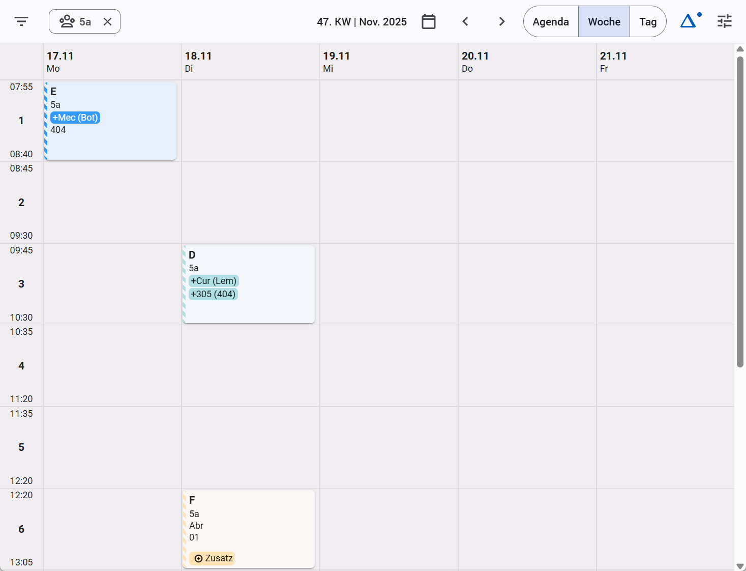Select the 19.11 Mi day header
The image size is (746, 571).
(389, 62)
